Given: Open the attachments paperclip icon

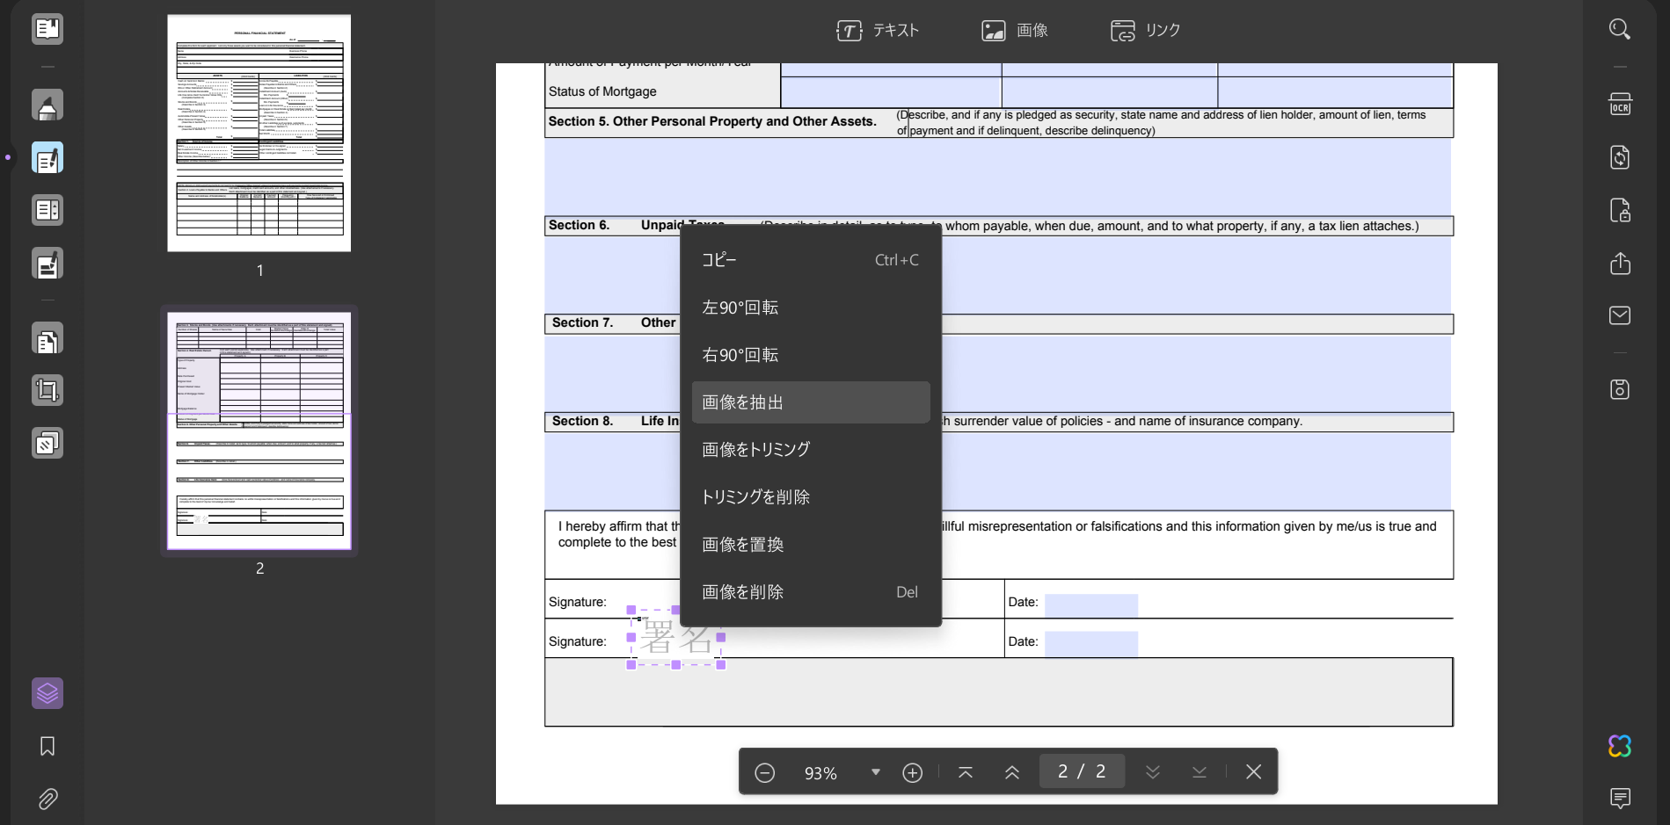Looking at the screenshot, I should (47, 799).
